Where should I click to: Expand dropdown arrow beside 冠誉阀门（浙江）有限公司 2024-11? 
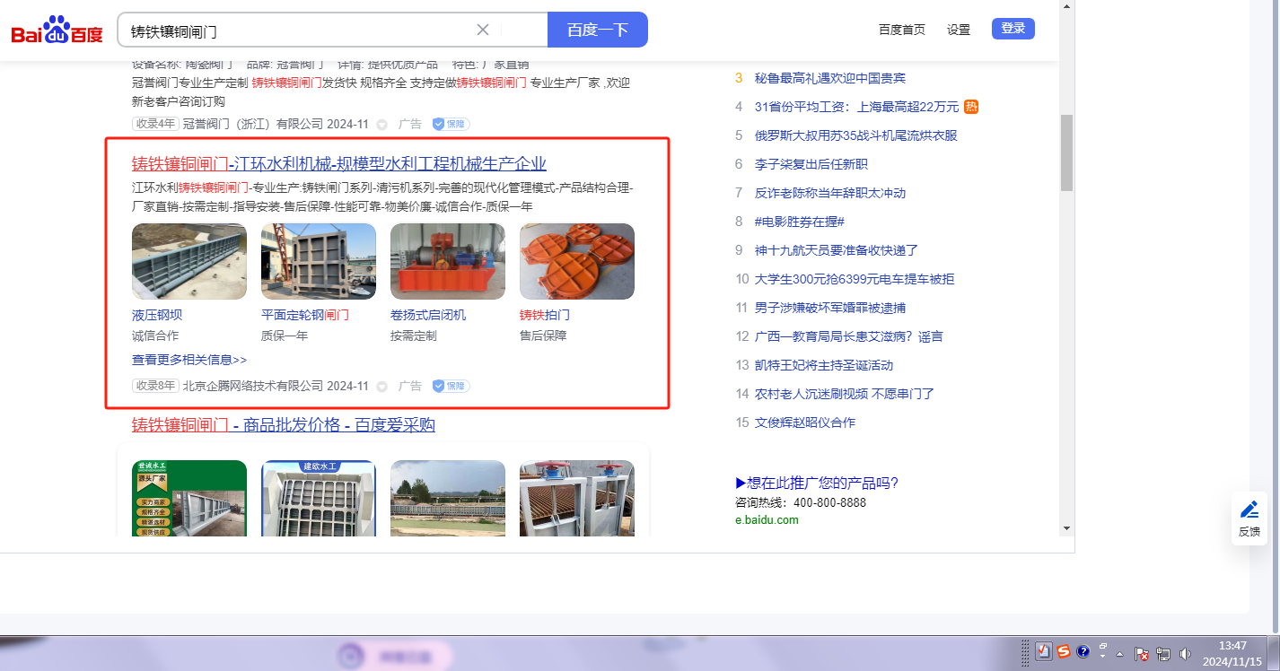point(381,125)
